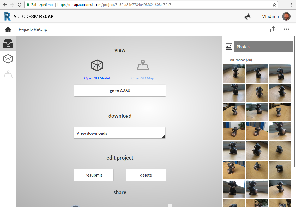
Task: Open the third photo thumbnail in row one
Action: [x=280, y=73]
